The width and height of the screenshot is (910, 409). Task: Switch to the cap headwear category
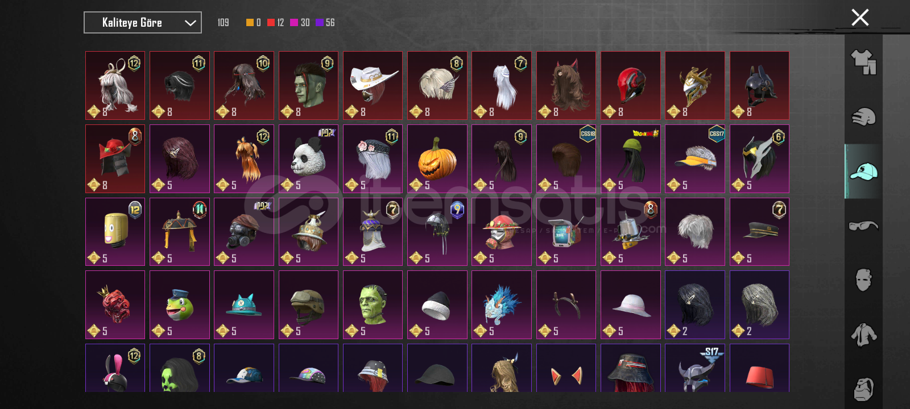[863, 172]
